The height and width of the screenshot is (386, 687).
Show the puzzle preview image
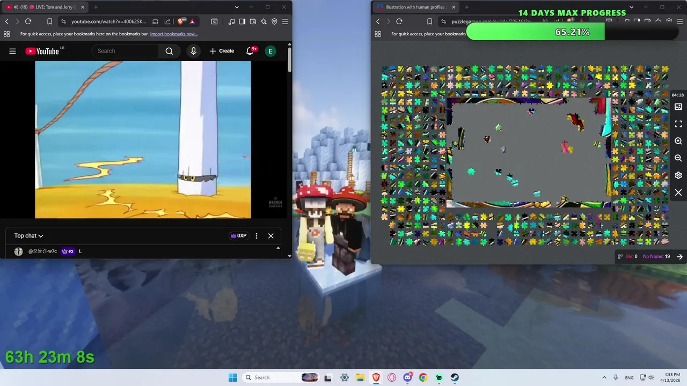pyautogui.click(x=678, y=107)
